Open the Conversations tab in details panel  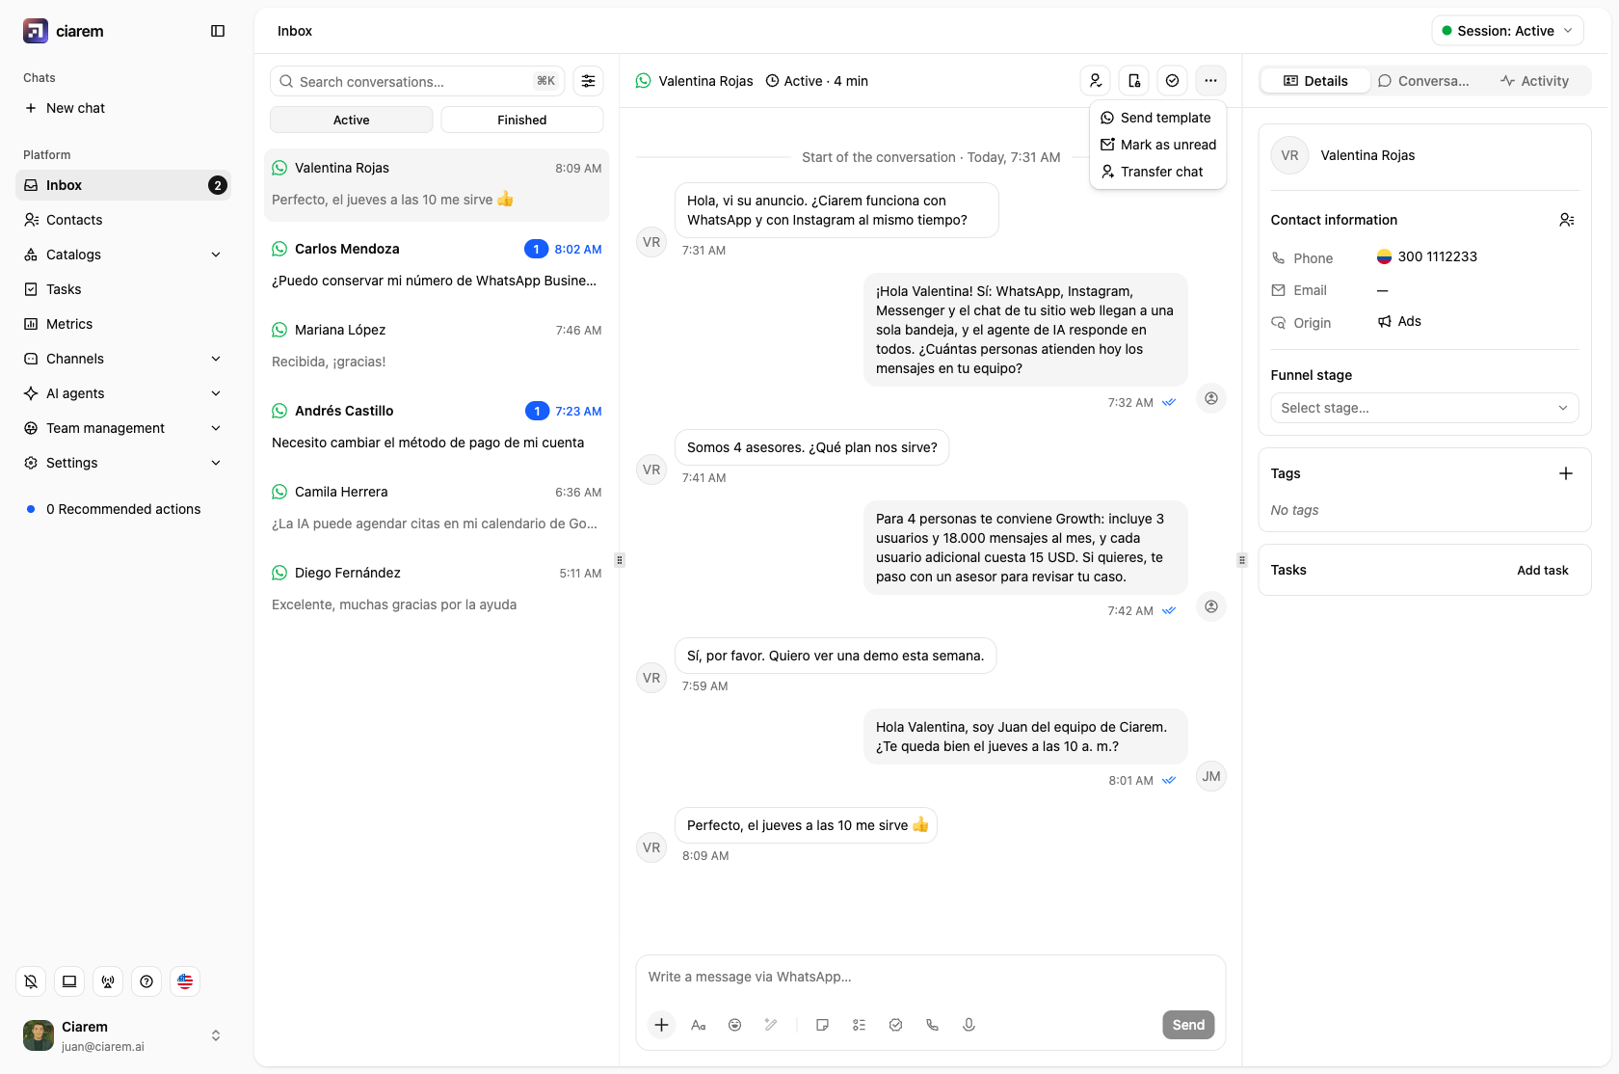(1423, 81)
